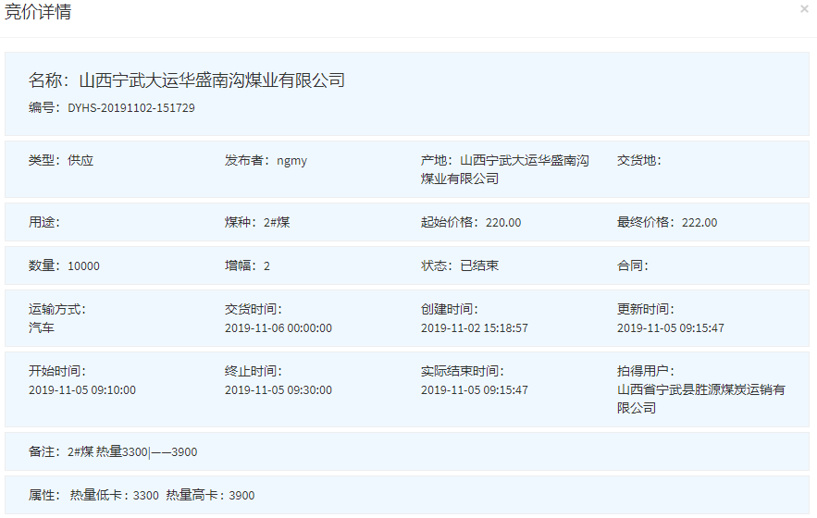
Task: Click the 更新时间 value 2019-11-05 09:15:47
Action: tap(671, 328)
